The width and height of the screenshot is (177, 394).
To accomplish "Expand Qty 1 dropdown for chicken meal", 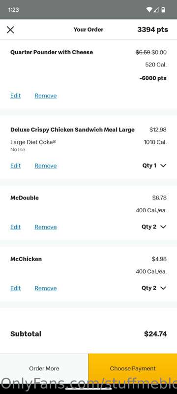I will 154,165.
